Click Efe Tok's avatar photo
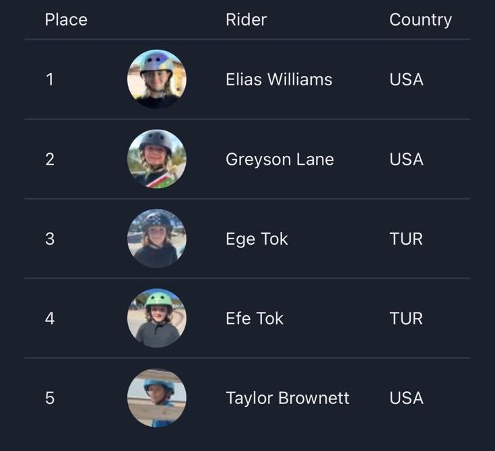Image resolution: width=495 pixels, height=451 pixels. [156, 318]
